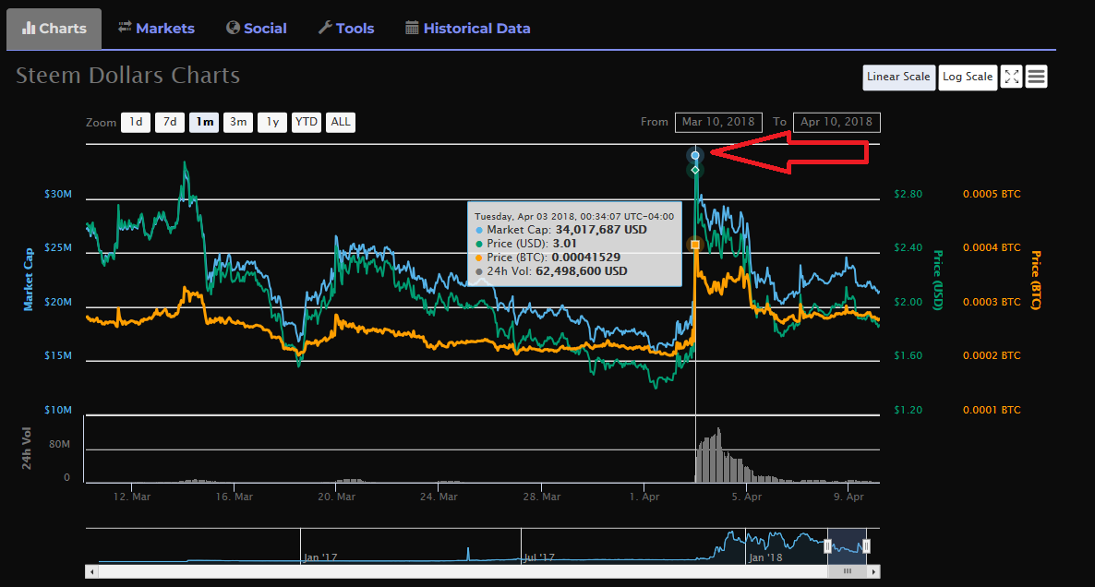Click the Price (BTC) axis label
Screen dimensions: 1095x587
point(1036,280)
